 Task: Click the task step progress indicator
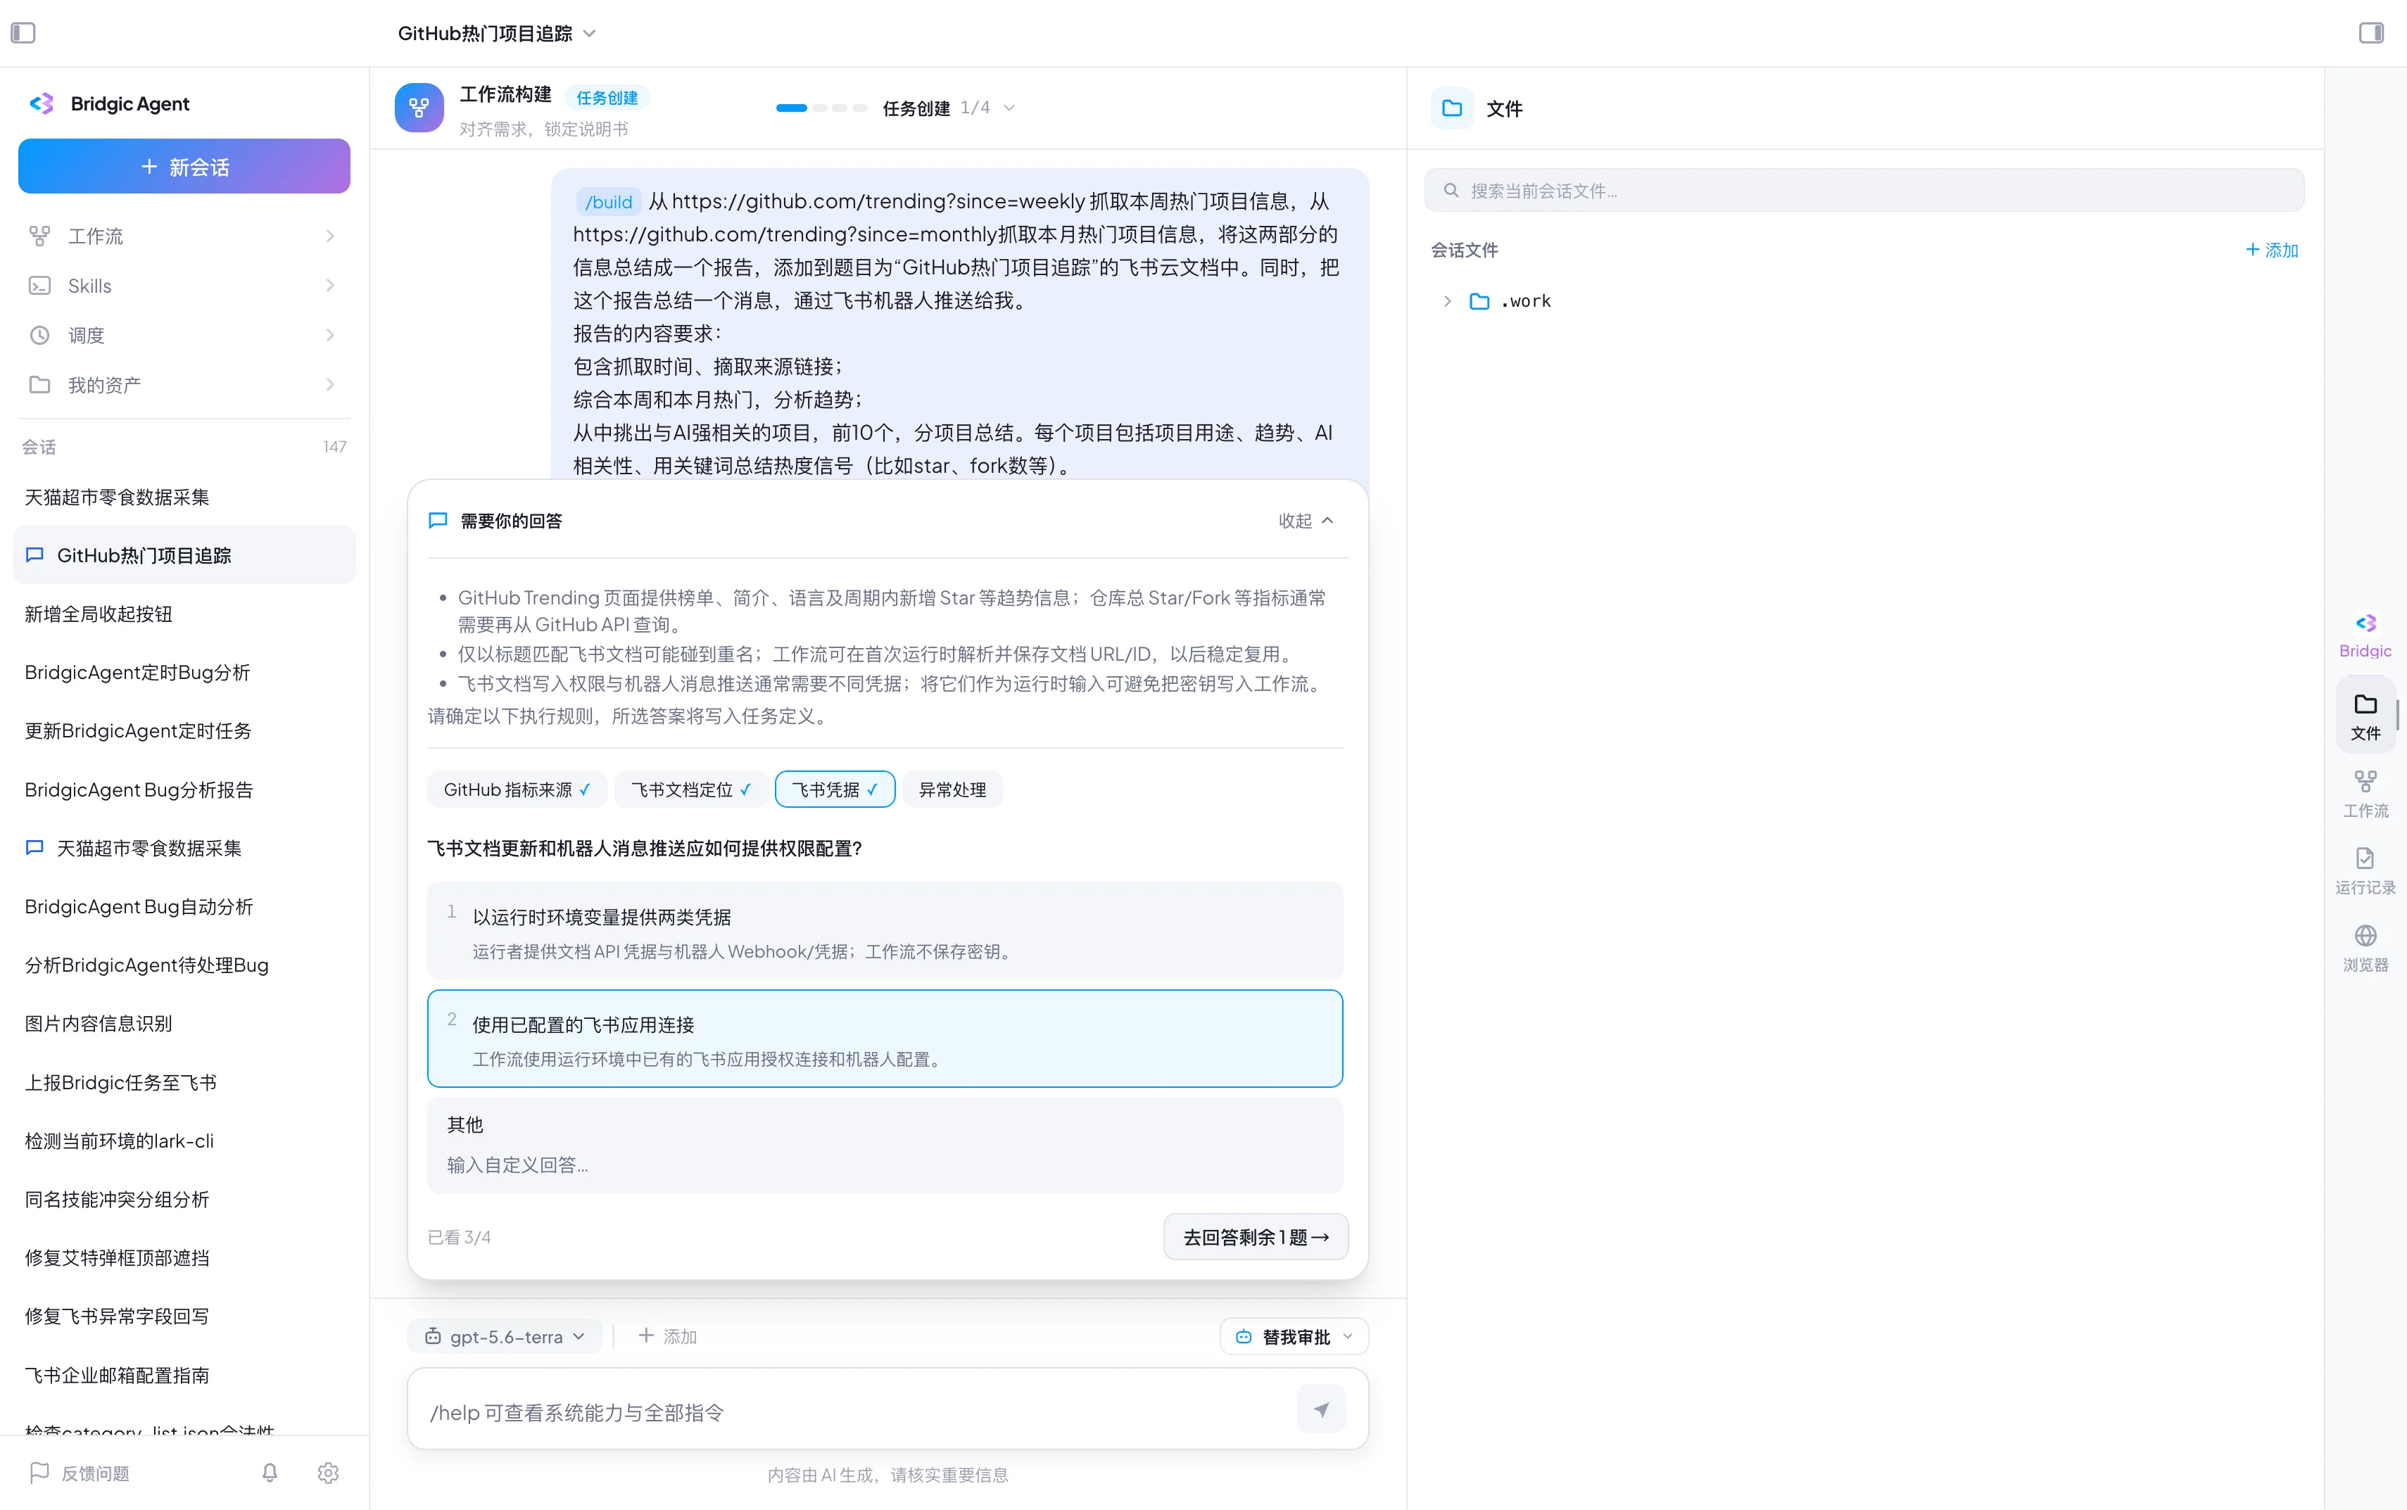821,107
